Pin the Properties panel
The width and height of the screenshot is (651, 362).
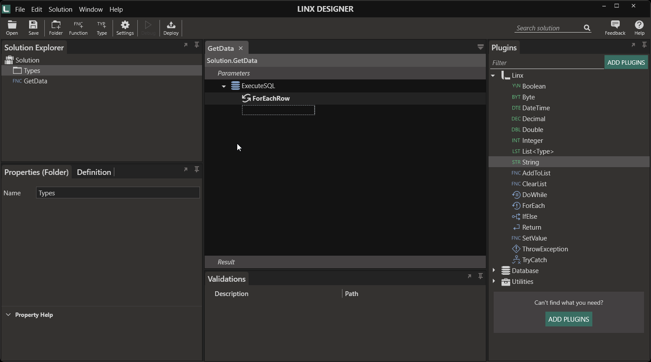point(197,169)
